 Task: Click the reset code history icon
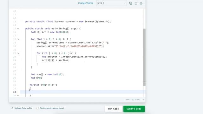[x=131, y=3]
